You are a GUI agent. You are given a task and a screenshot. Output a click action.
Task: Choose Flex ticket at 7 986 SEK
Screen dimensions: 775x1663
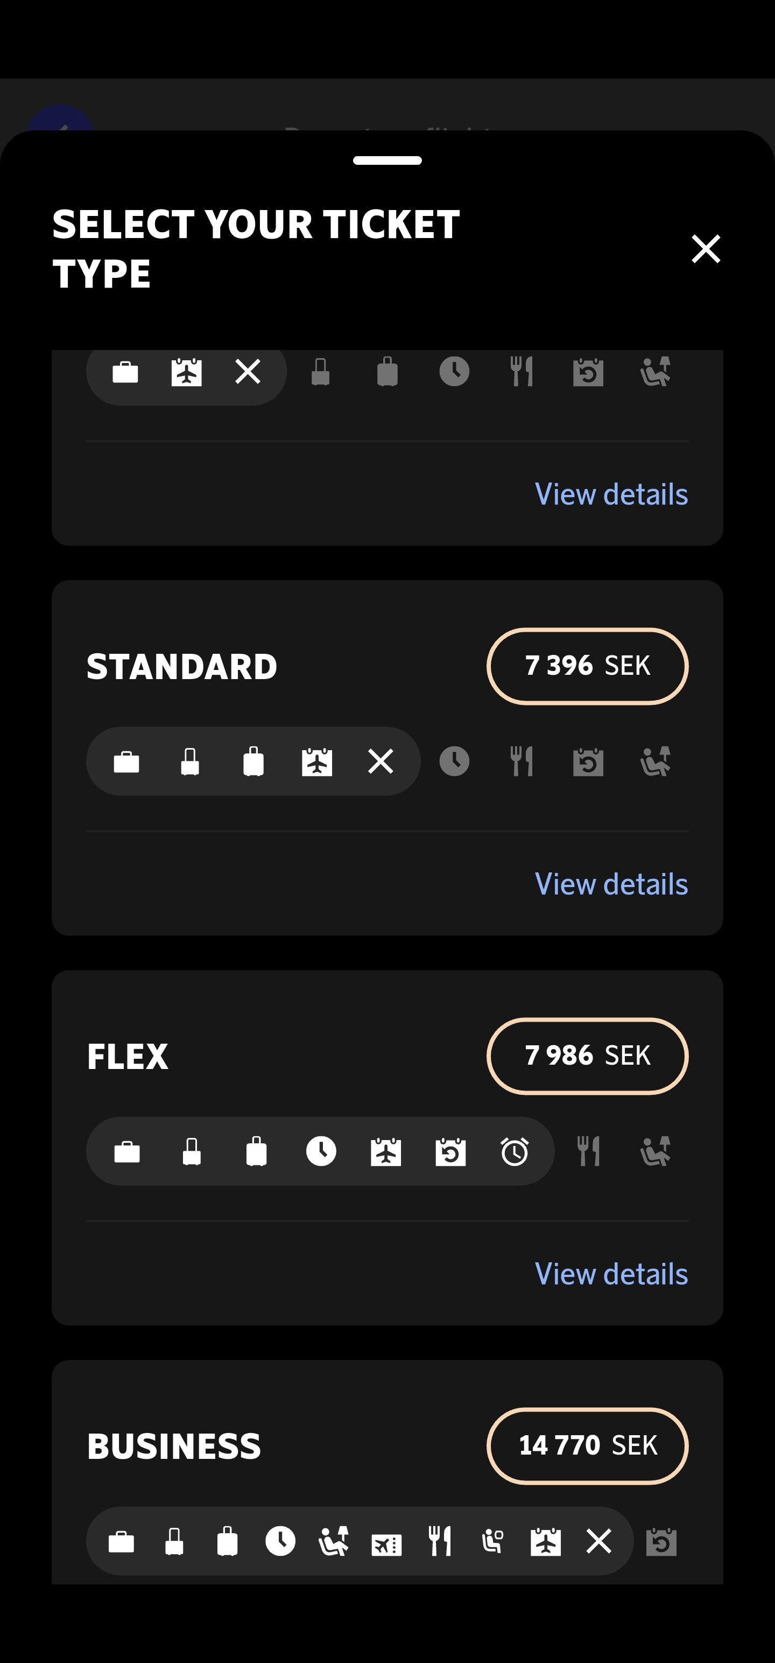(x=587, y=1056)
